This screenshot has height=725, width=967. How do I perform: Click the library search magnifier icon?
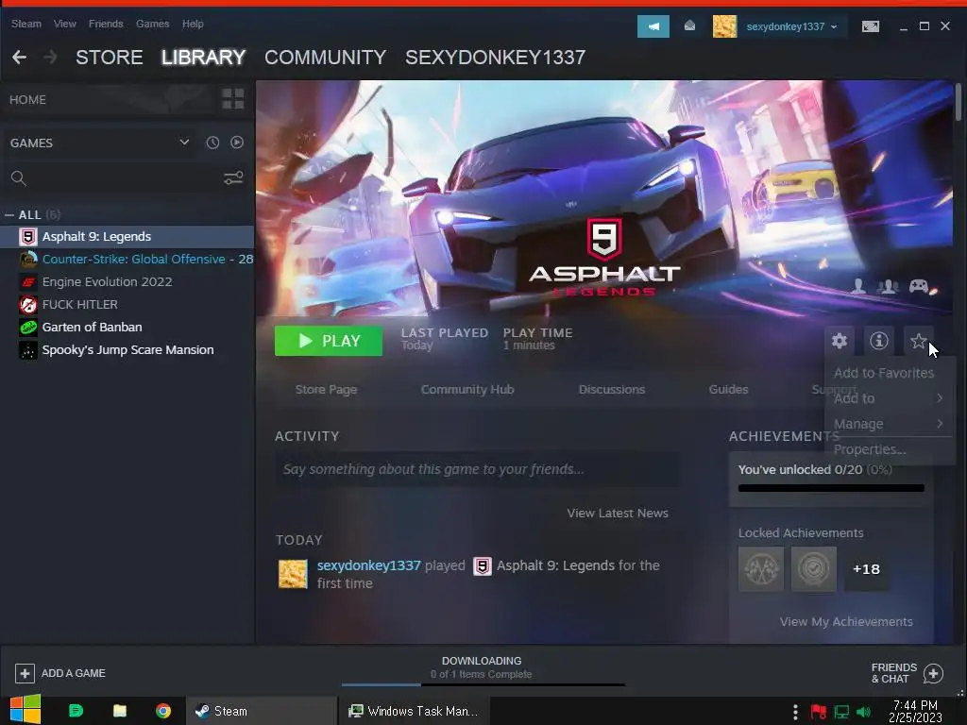coord(19,178)
